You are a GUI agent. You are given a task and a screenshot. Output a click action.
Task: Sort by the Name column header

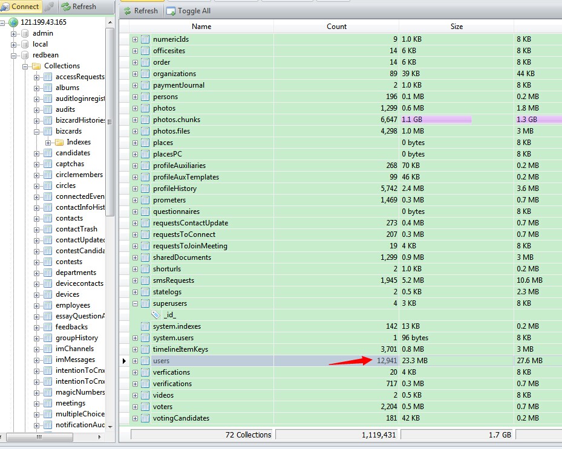click(x=201, y=27)
